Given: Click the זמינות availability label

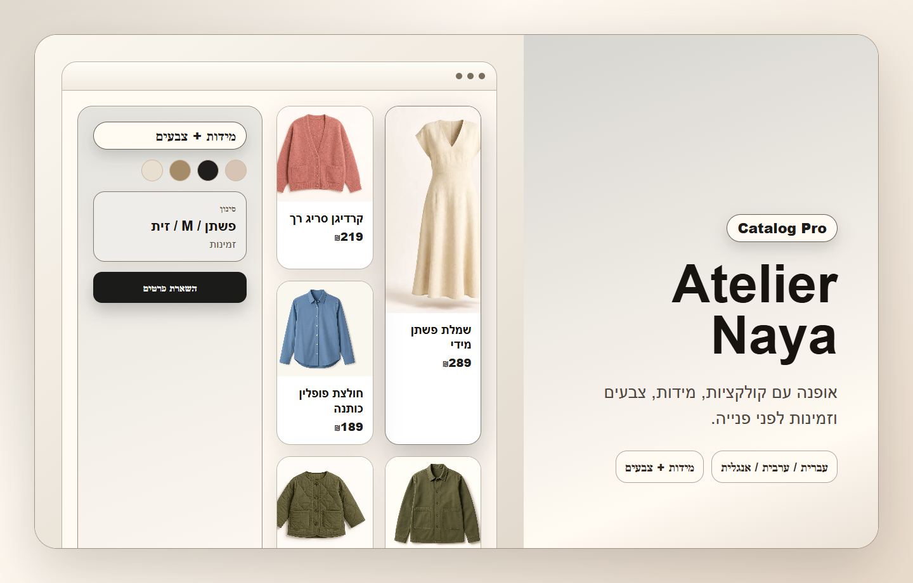Looking at the screenshot, I should click(223, 245).
